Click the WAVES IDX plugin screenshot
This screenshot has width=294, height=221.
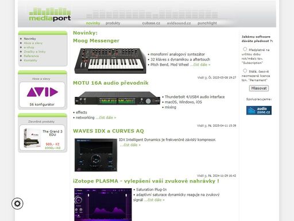[96, 155]
